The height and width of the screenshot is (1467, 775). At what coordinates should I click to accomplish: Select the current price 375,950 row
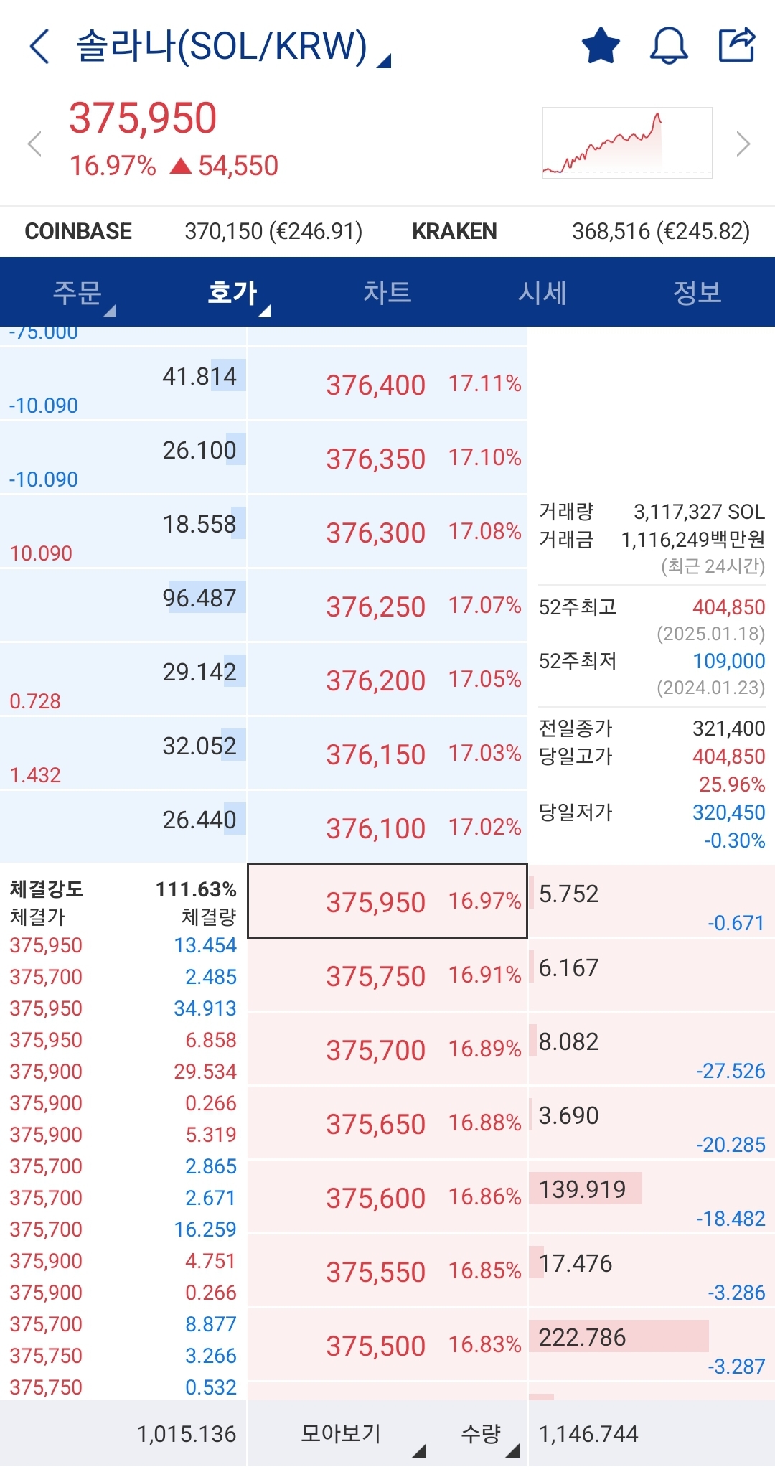click(387, 901)
